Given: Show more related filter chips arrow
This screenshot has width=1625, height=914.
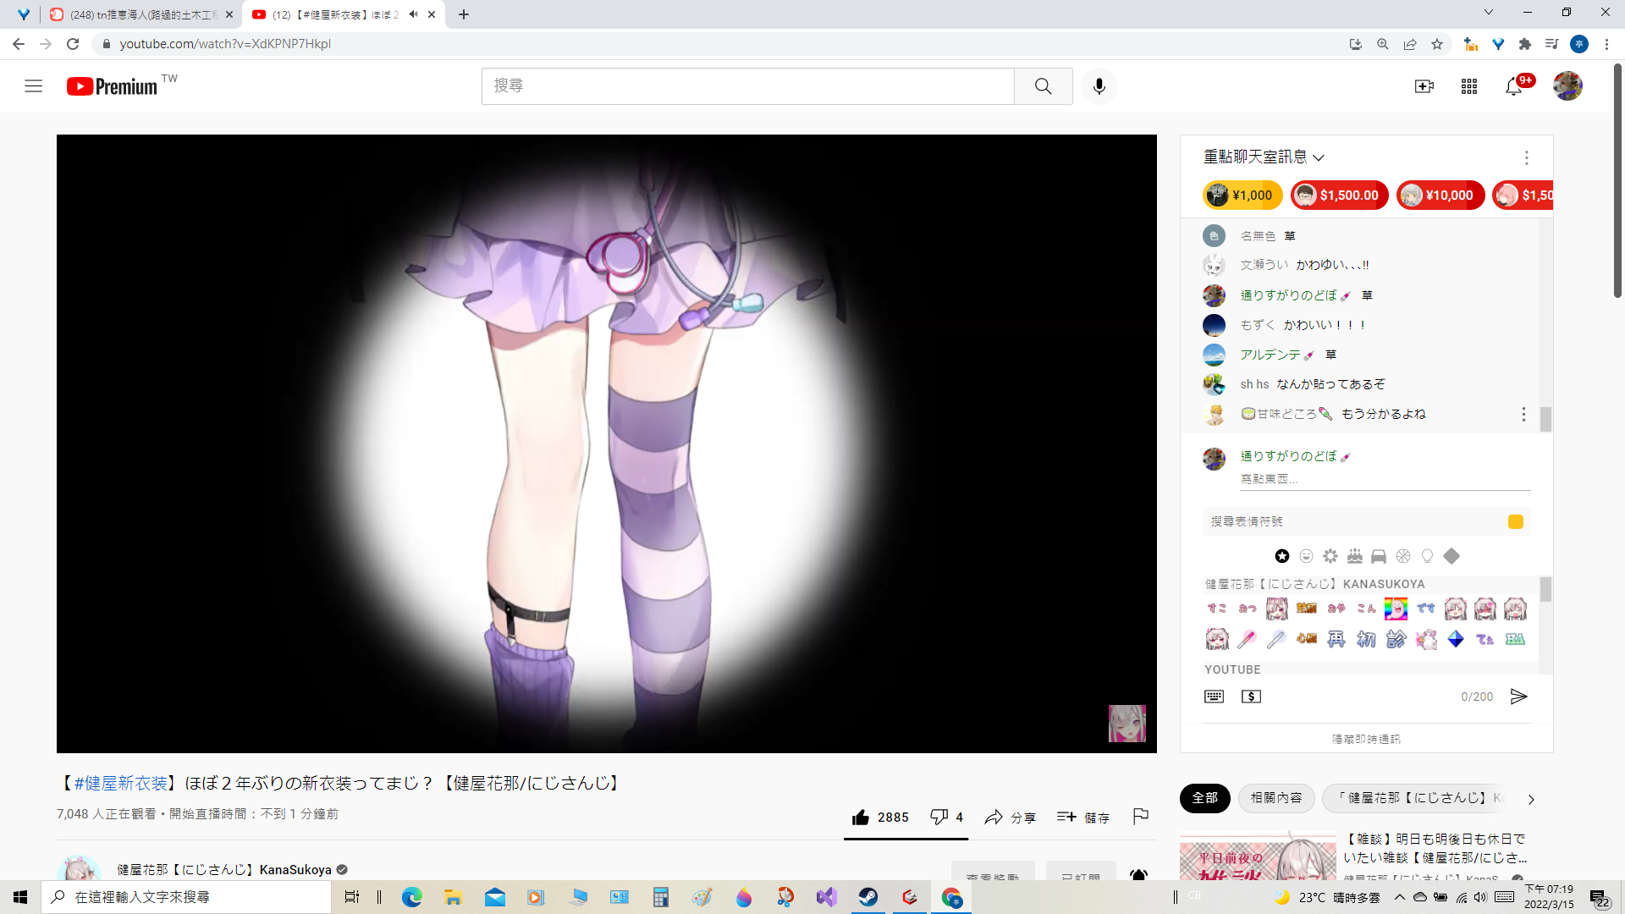Looking at the screenshot, I should pos(1531,799).
